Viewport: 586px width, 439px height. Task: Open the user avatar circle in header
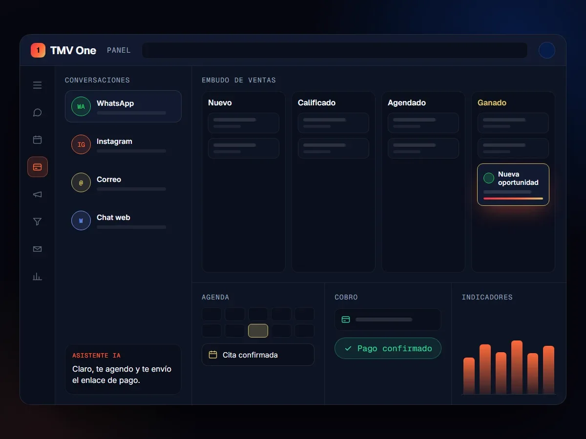click(x=547, y=50)
